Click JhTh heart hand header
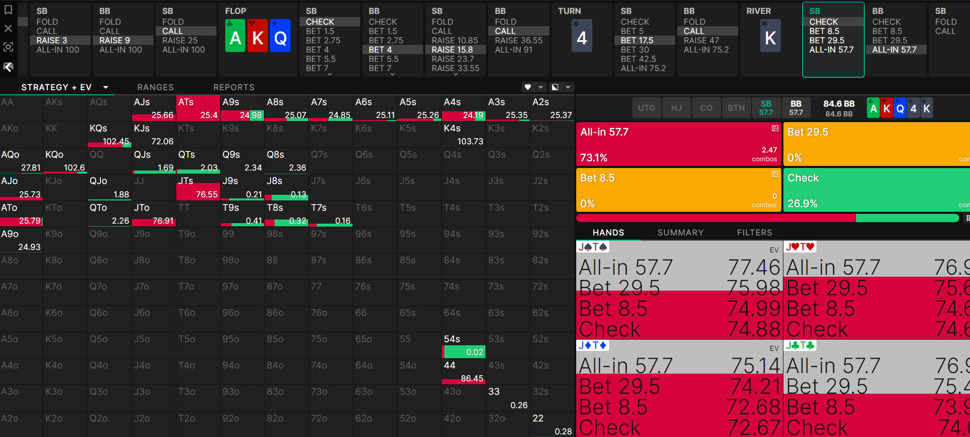This screenshot has width=970, height=437. 800,247
